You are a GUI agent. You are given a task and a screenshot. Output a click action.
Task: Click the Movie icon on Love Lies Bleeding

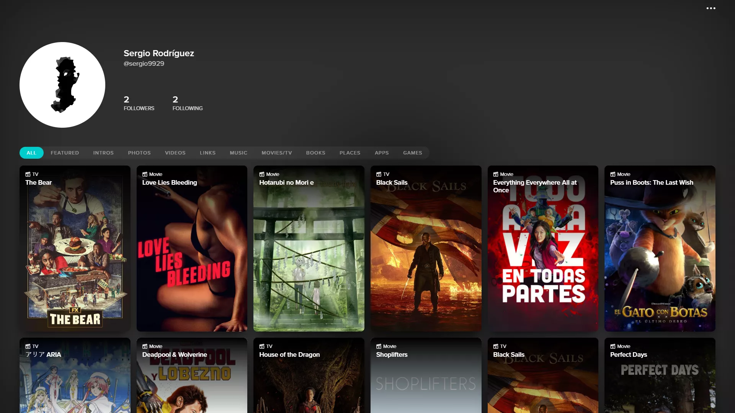[x=145, y=174]
